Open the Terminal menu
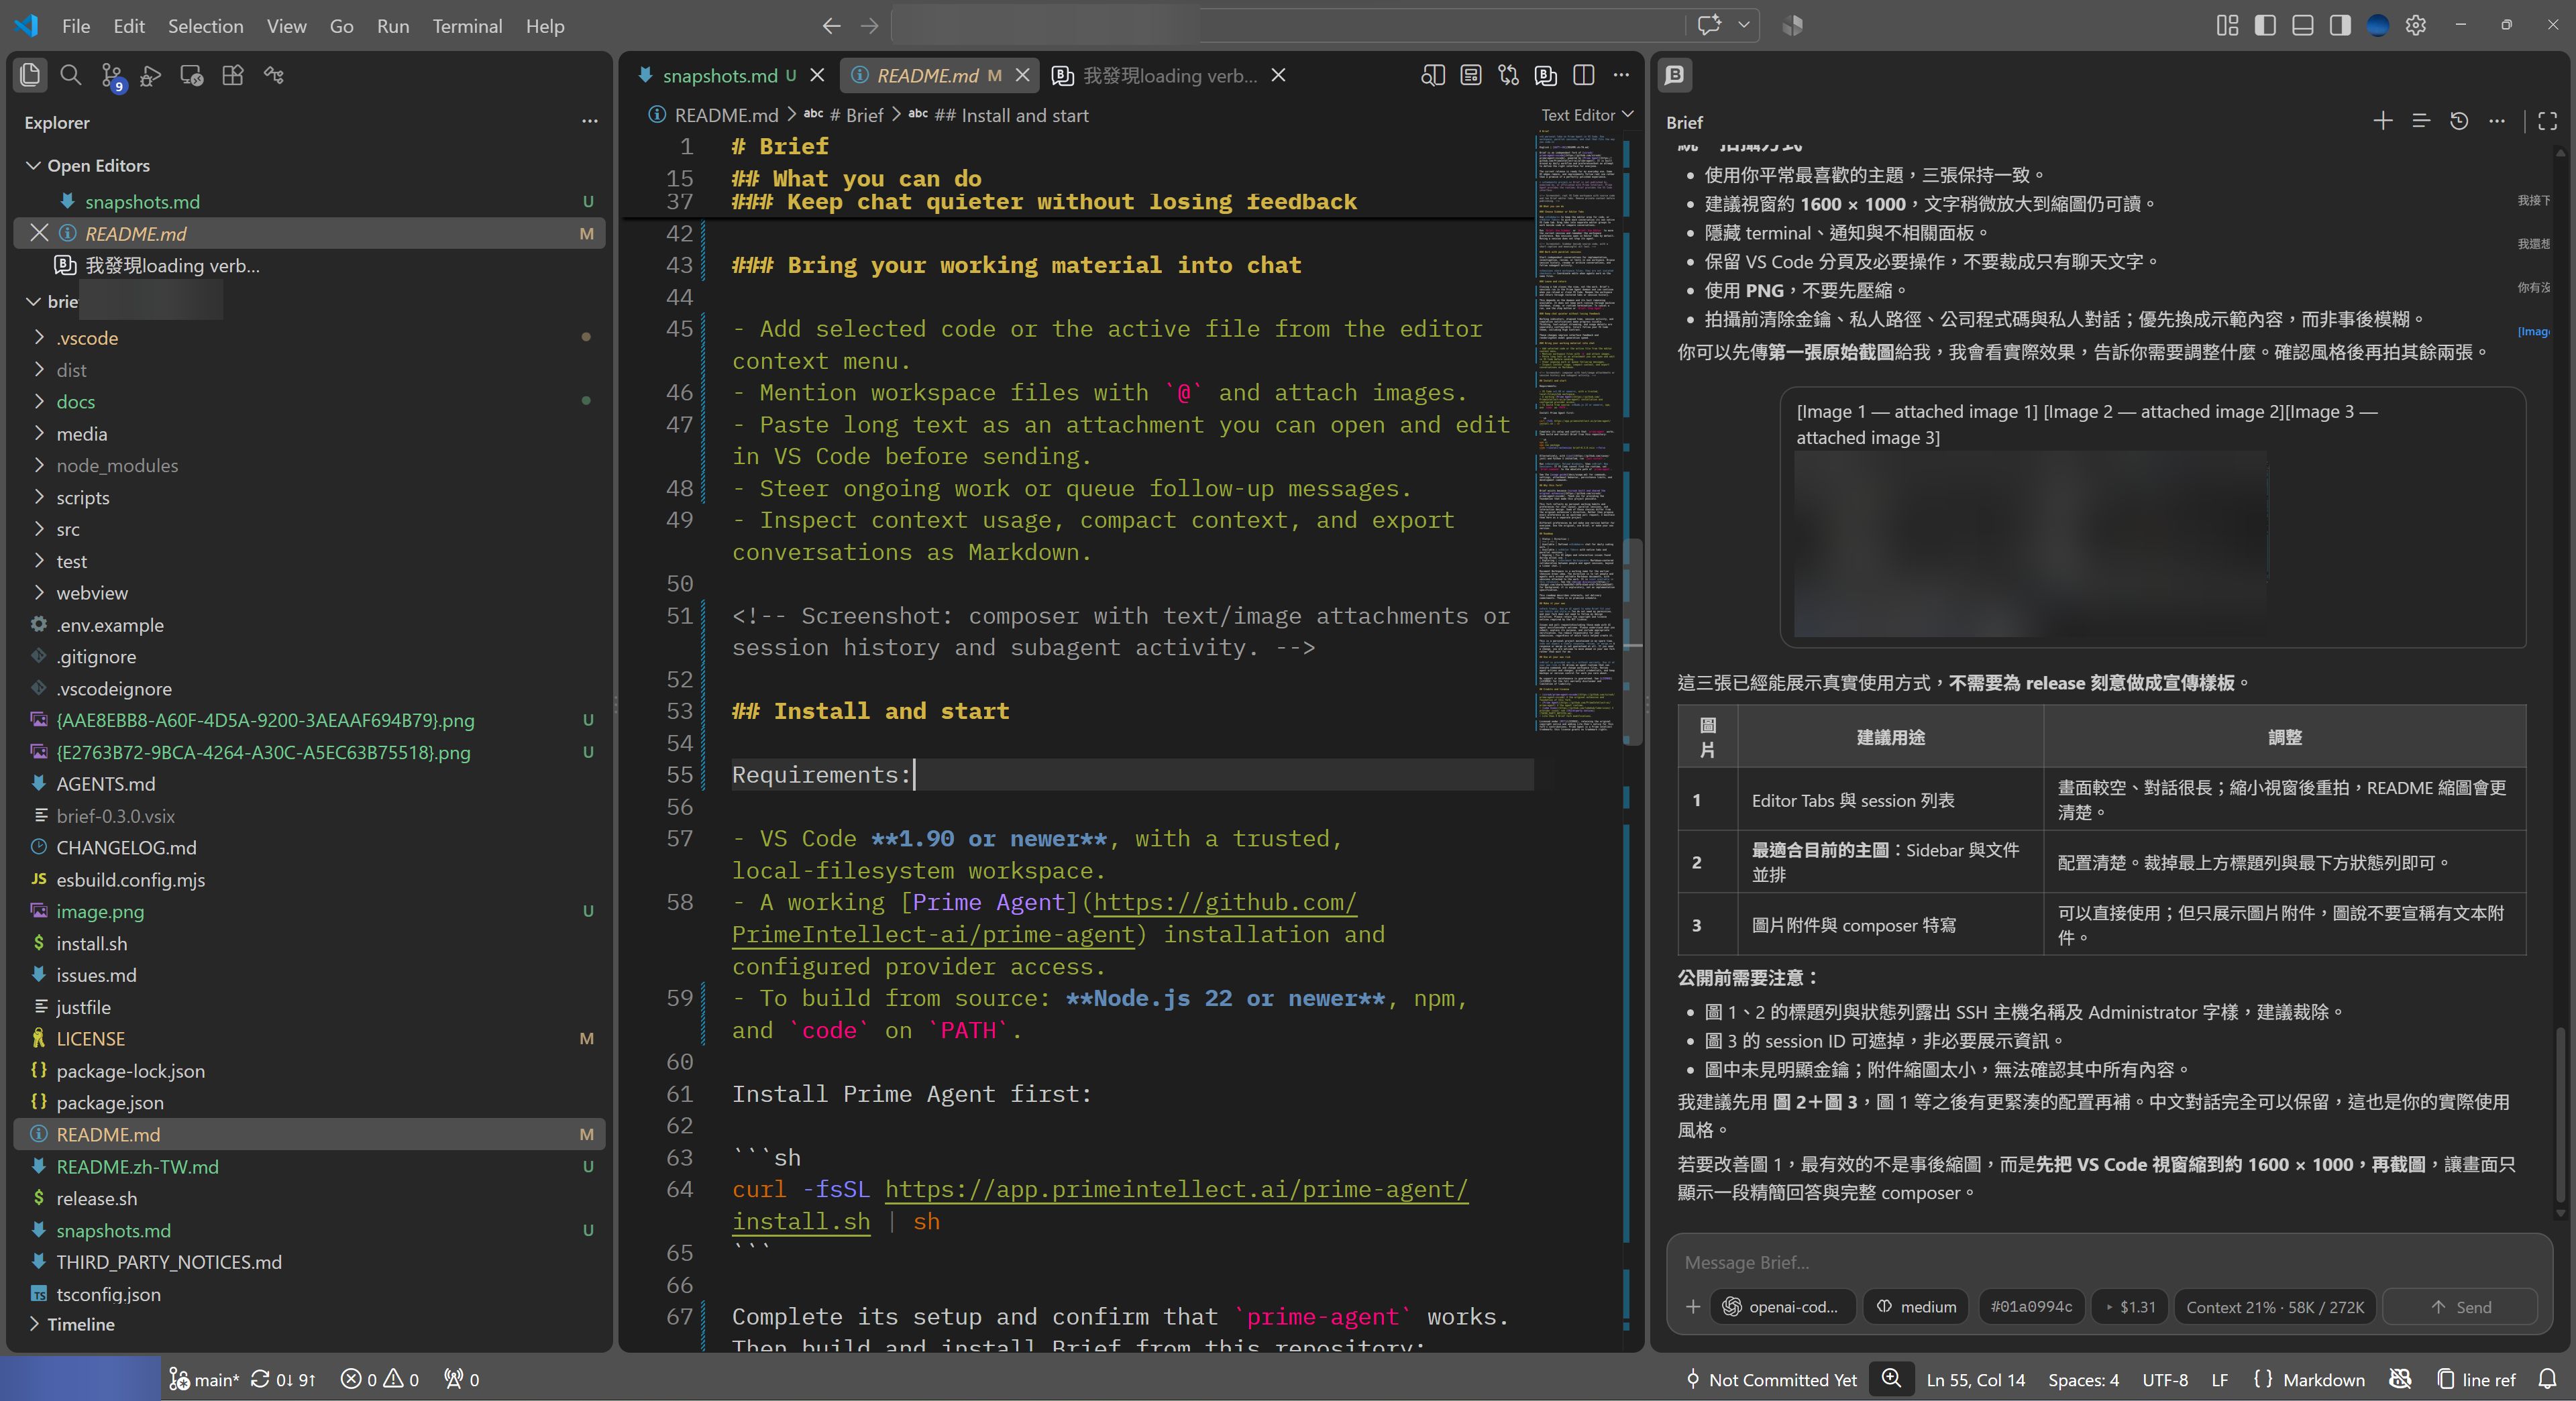 (467, 26)
